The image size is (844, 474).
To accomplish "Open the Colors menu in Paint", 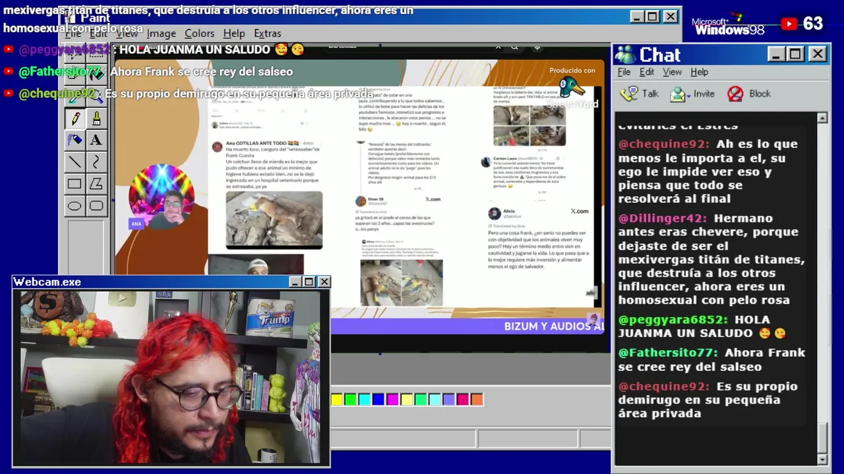I will pyautogui.click(x=199, y=34).
